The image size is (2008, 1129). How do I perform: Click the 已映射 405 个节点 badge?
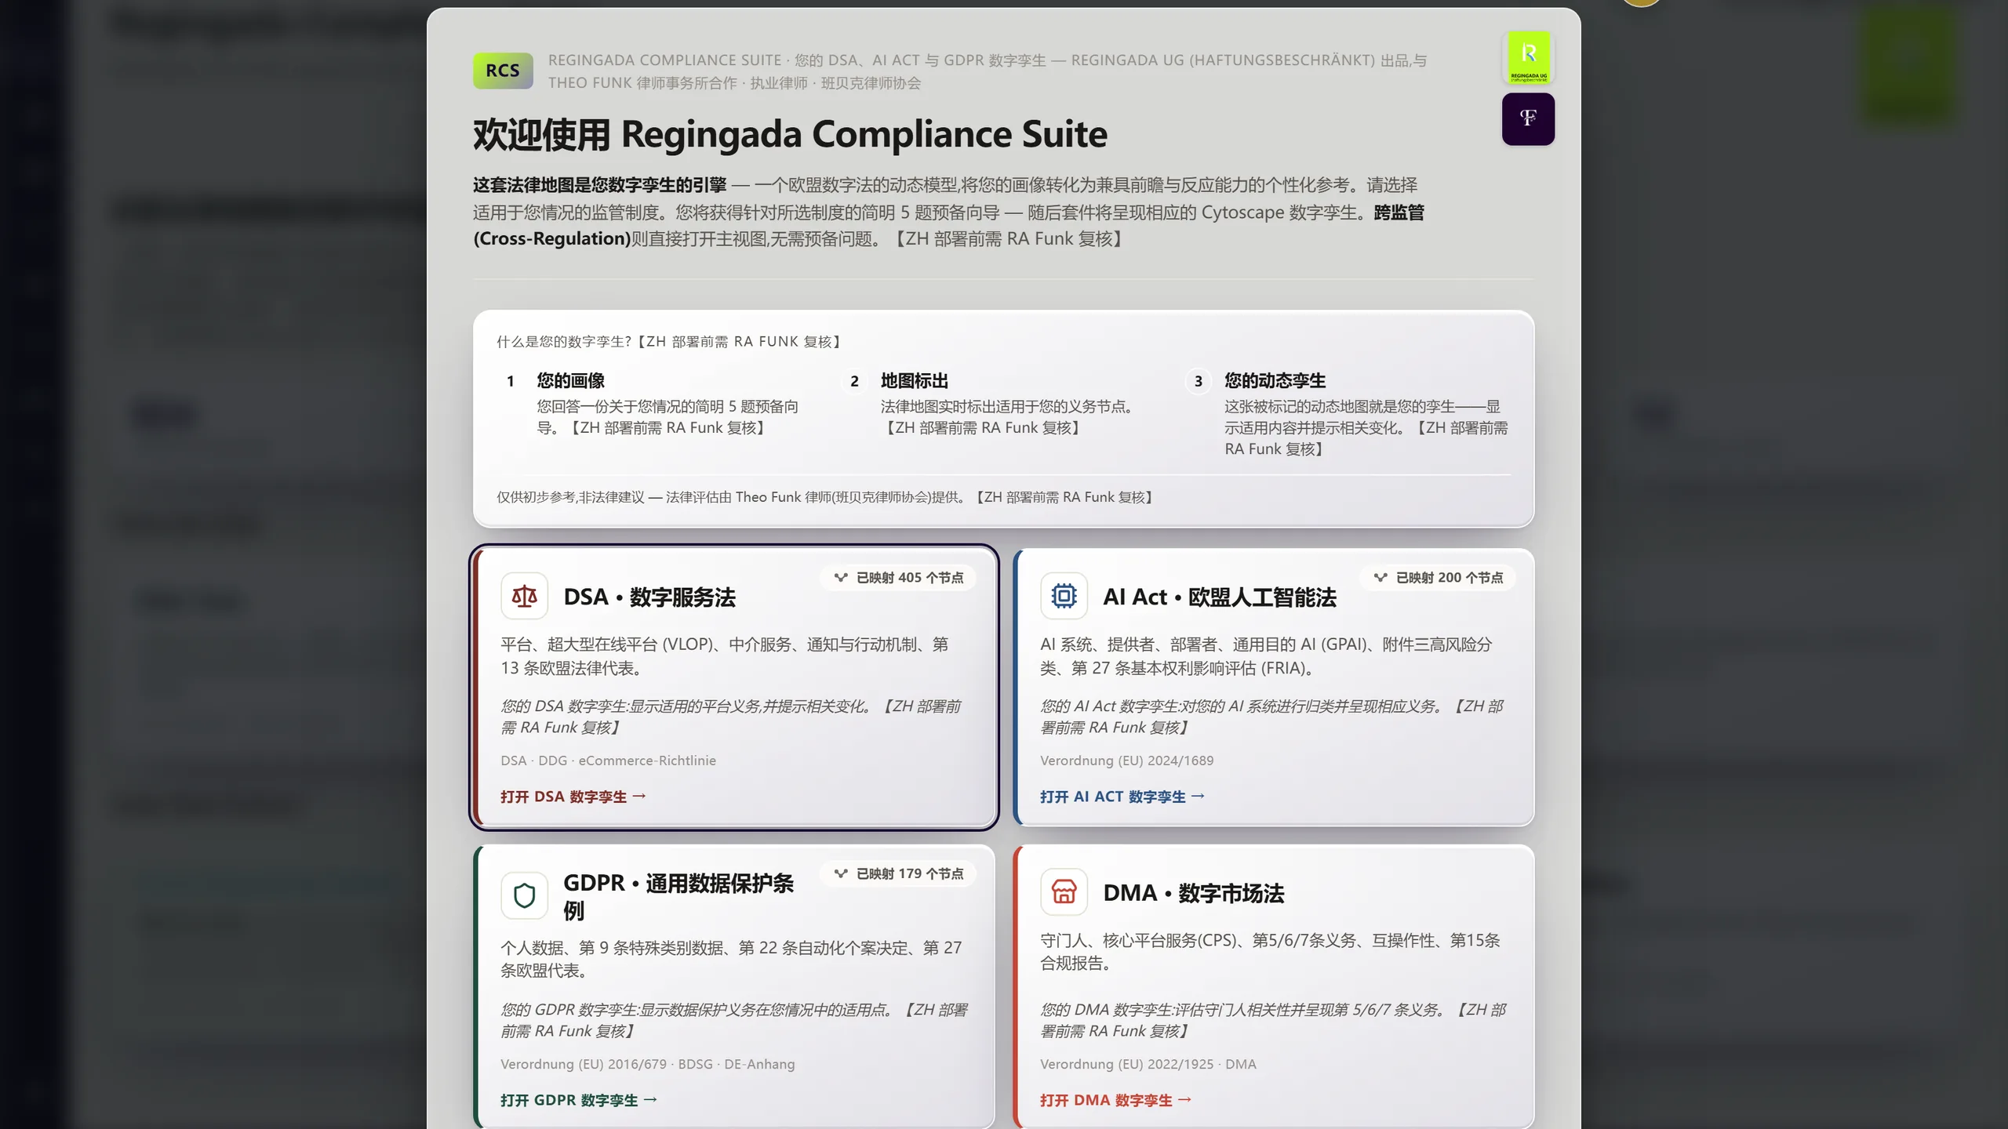point(898,578)
